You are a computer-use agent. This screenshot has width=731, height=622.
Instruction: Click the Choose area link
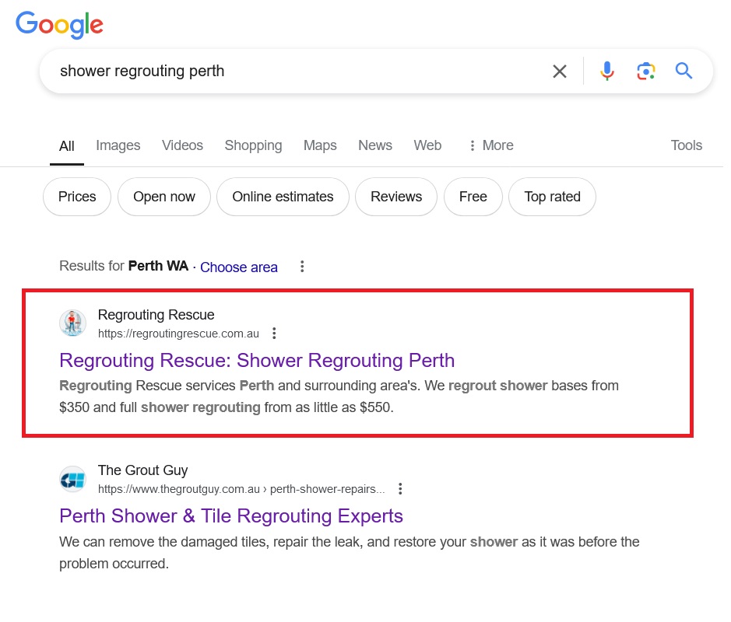point(239,267)
